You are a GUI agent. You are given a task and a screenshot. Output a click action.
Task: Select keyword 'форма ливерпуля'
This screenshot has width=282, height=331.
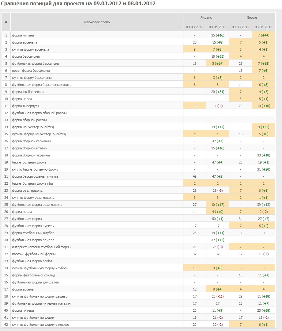pos(26,106)
